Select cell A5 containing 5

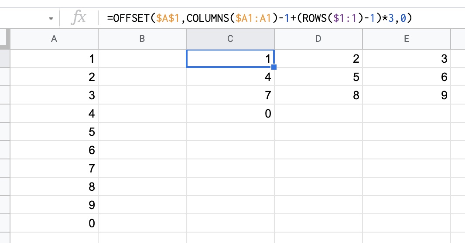(54, 132)
